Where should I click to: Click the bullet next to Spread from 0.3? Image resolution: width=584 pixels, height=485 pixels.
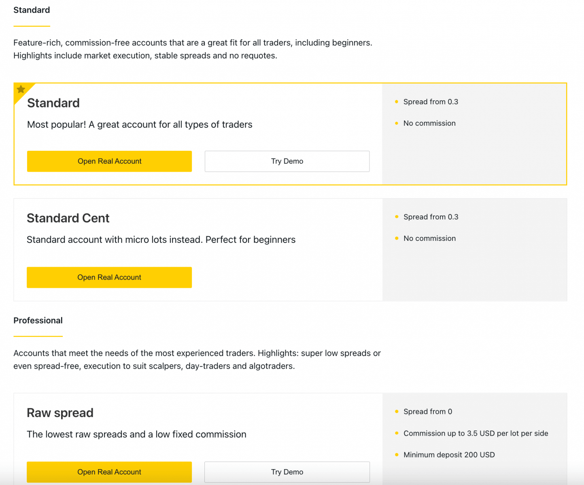pyautogui.click(x=397, y=102)
